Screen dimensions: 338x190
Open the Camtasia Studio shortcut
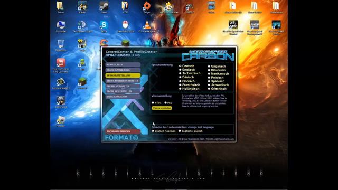pyautogui.click(x=61, y=83)
